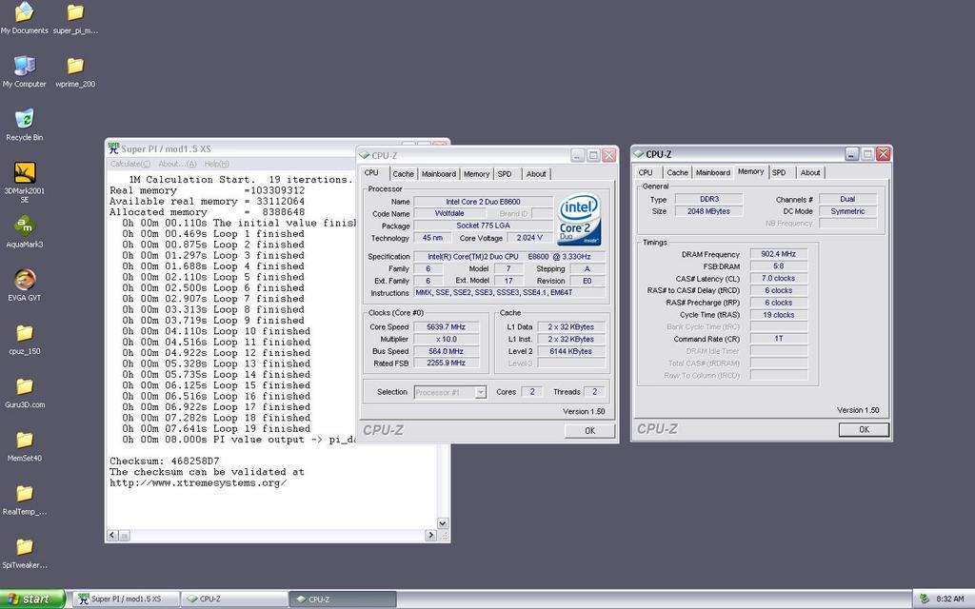
Task: Open the Calculate menu in Super PI
Action: (x=129, y=164)
